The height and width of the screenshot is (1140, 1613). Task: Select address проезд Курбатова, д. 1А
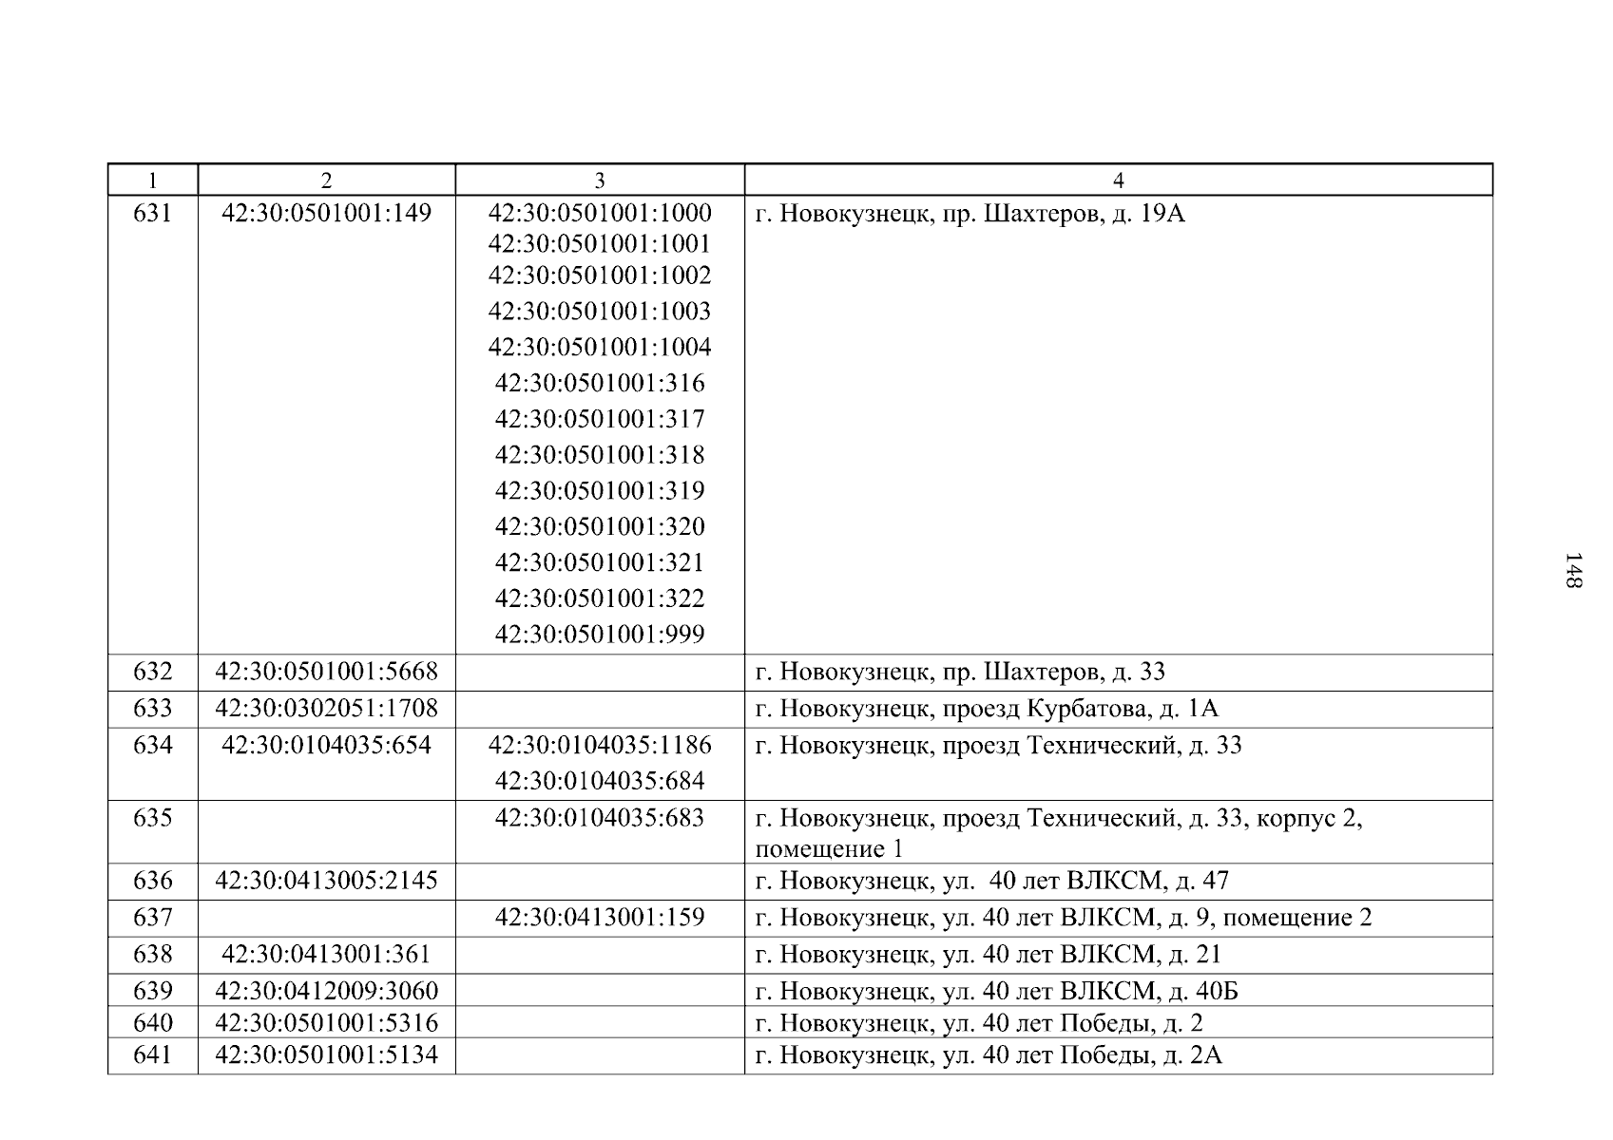pos(987,710)
